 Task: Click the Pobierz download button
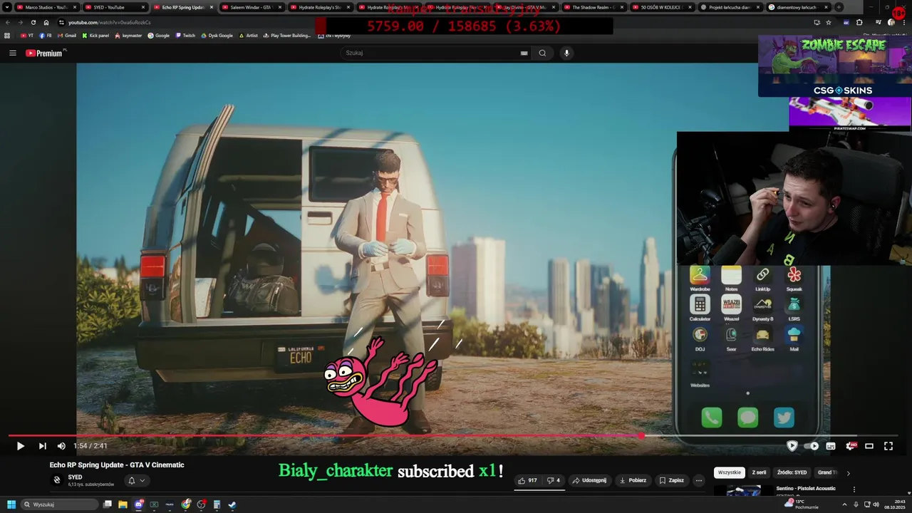pyautogui.click(x=633, y=480)
